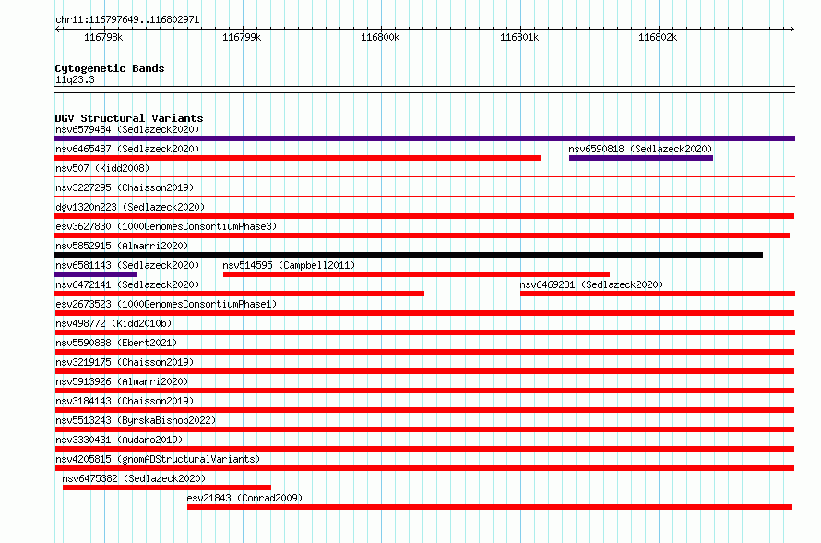Open nsv5590888 (Ebert2021) label
The width and height of the screenshot is (821, 543).
(116, 343)
